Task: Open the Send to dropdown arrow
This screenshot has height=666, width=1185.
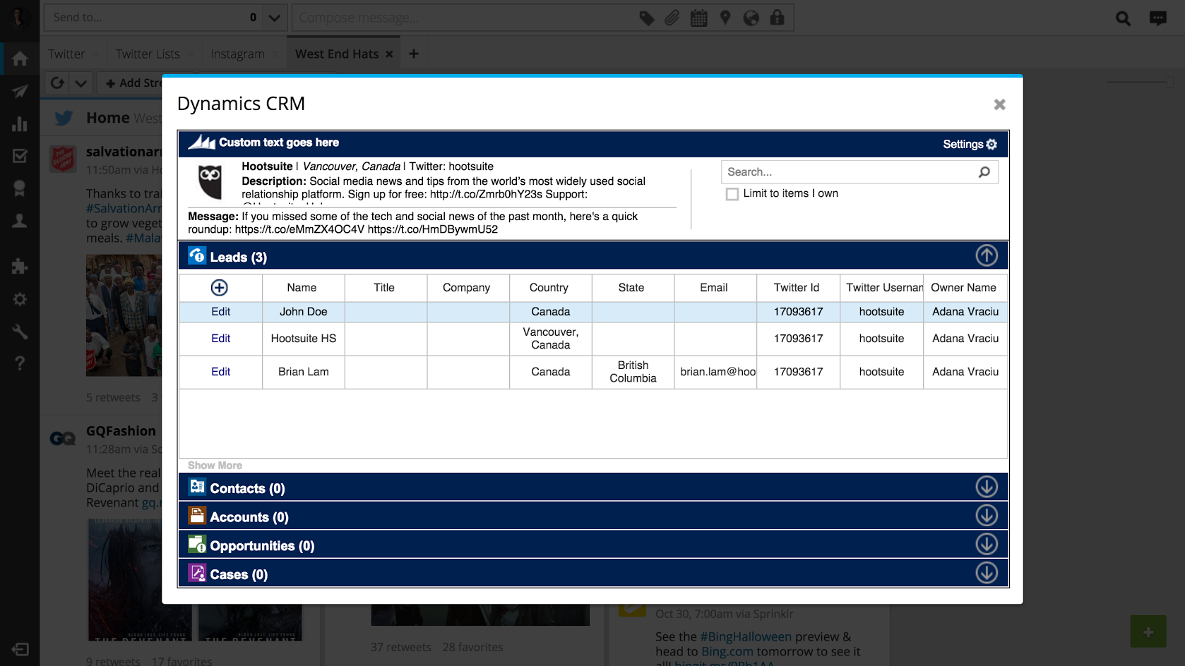Action: click(274, 18)
